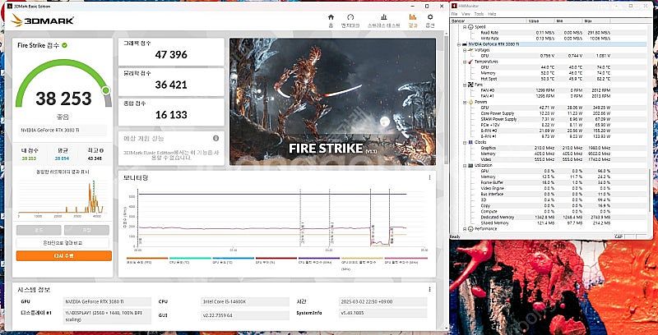The height and width of the screenshot is (335, 658).
Task: Click the Speed clock icon in HWMonitor
Action: click(x=470, y=27)
